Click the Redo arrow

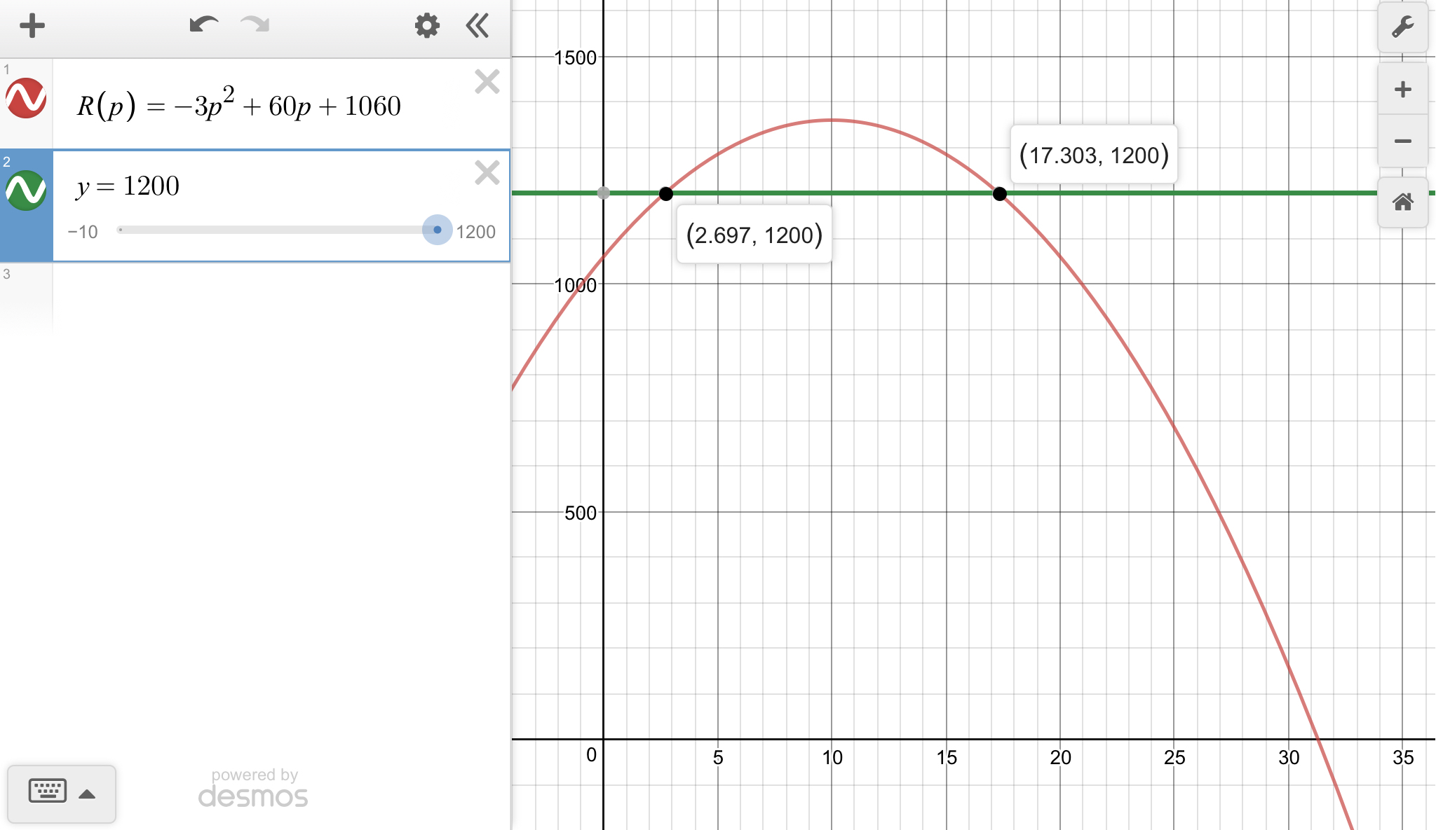(255, 26)
